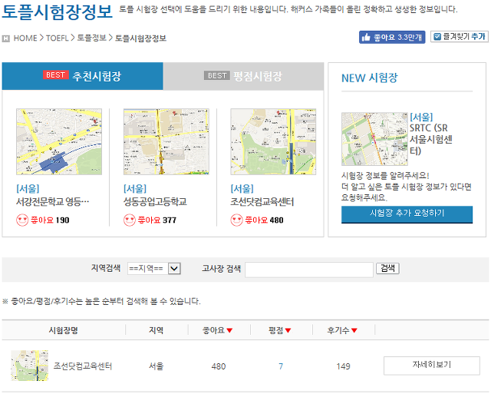The image size is (491, 394).
Task: Open the TOEFL breadcrumb link
Action: [58, 38]
